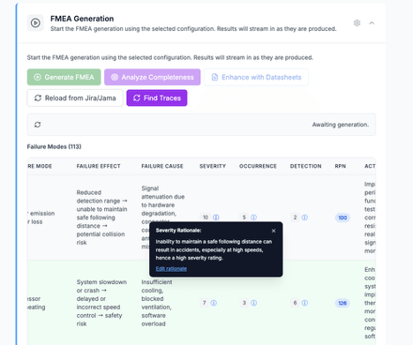Image resolution: width=413 pixels, height=345 pixels.
Task: Open the Edit rationale link
Action: tap(171, 268)
